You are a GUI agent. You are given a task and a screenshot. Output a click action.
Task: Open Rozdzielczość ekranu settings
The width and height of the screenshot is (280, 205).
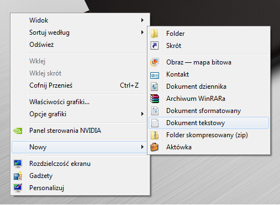[80, 164]
